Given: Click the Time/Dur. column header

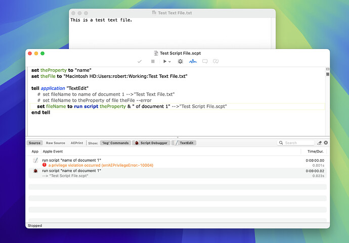Looking at the screenshot, I should (x=315, y=151).
